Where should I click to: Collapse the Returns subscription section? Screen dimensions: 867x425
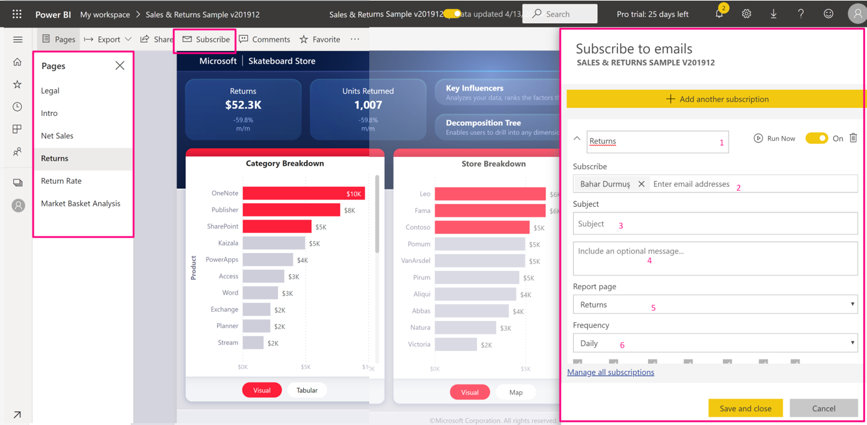click(x=577, y=139)
